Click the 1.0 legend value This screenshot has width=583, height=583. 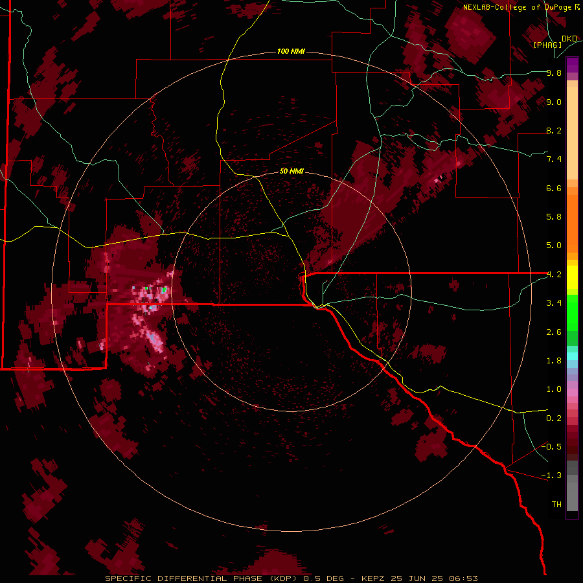[x=554, y=389]
